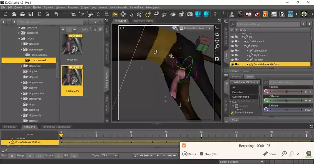This screenshot has height=164, width=314.
Task: Click the Draw button in recorder
Action: click(269, 154)
